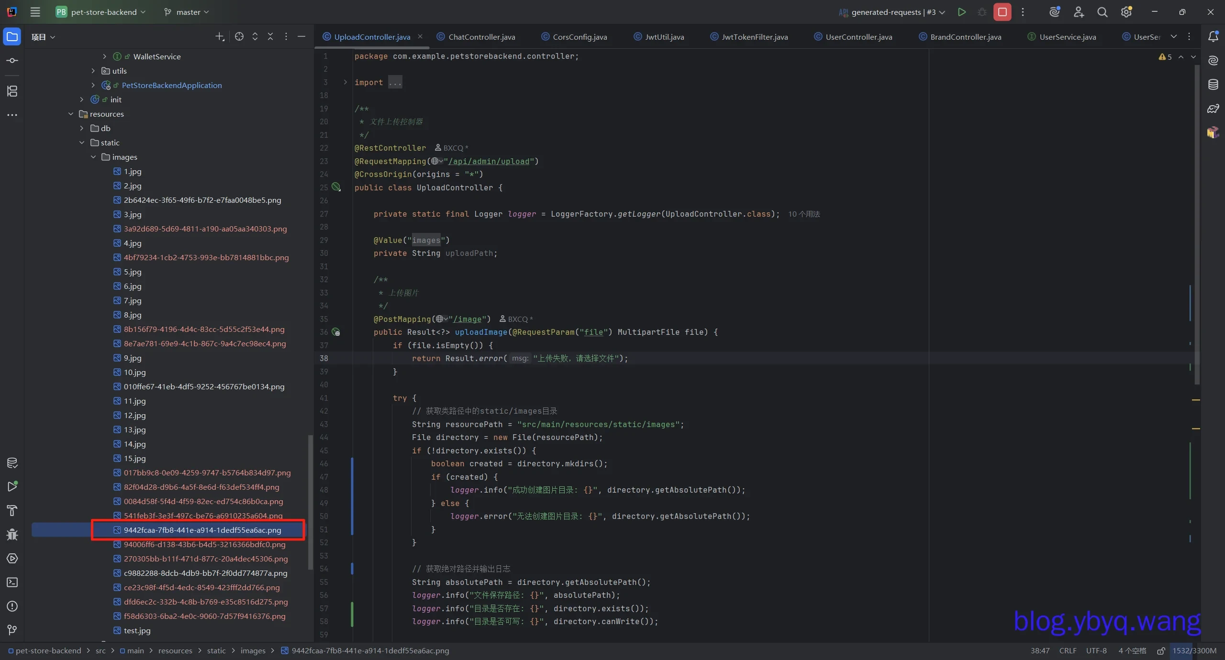Screen dimensions: 1225x660
Task: Expand the db folder
Action: [x=82, y=128]
